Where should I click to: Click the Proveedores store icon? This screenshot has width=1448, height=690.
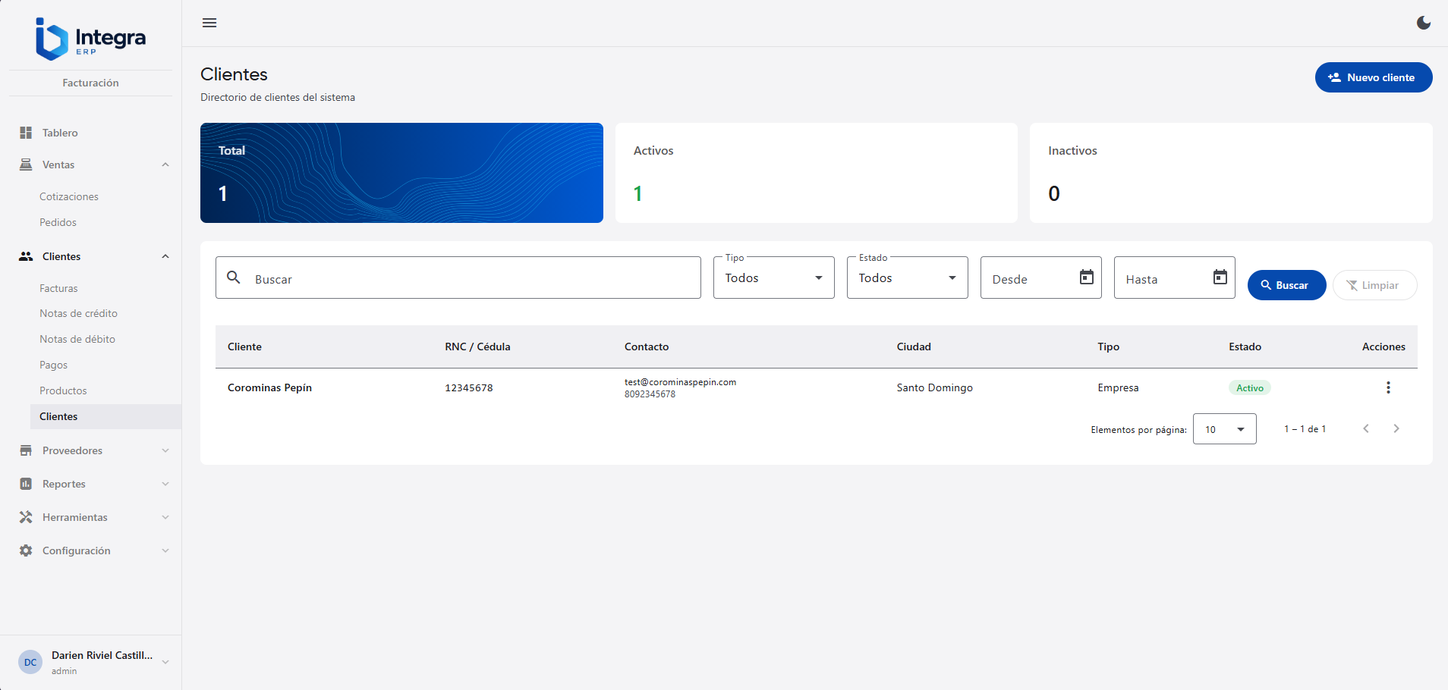26,450
